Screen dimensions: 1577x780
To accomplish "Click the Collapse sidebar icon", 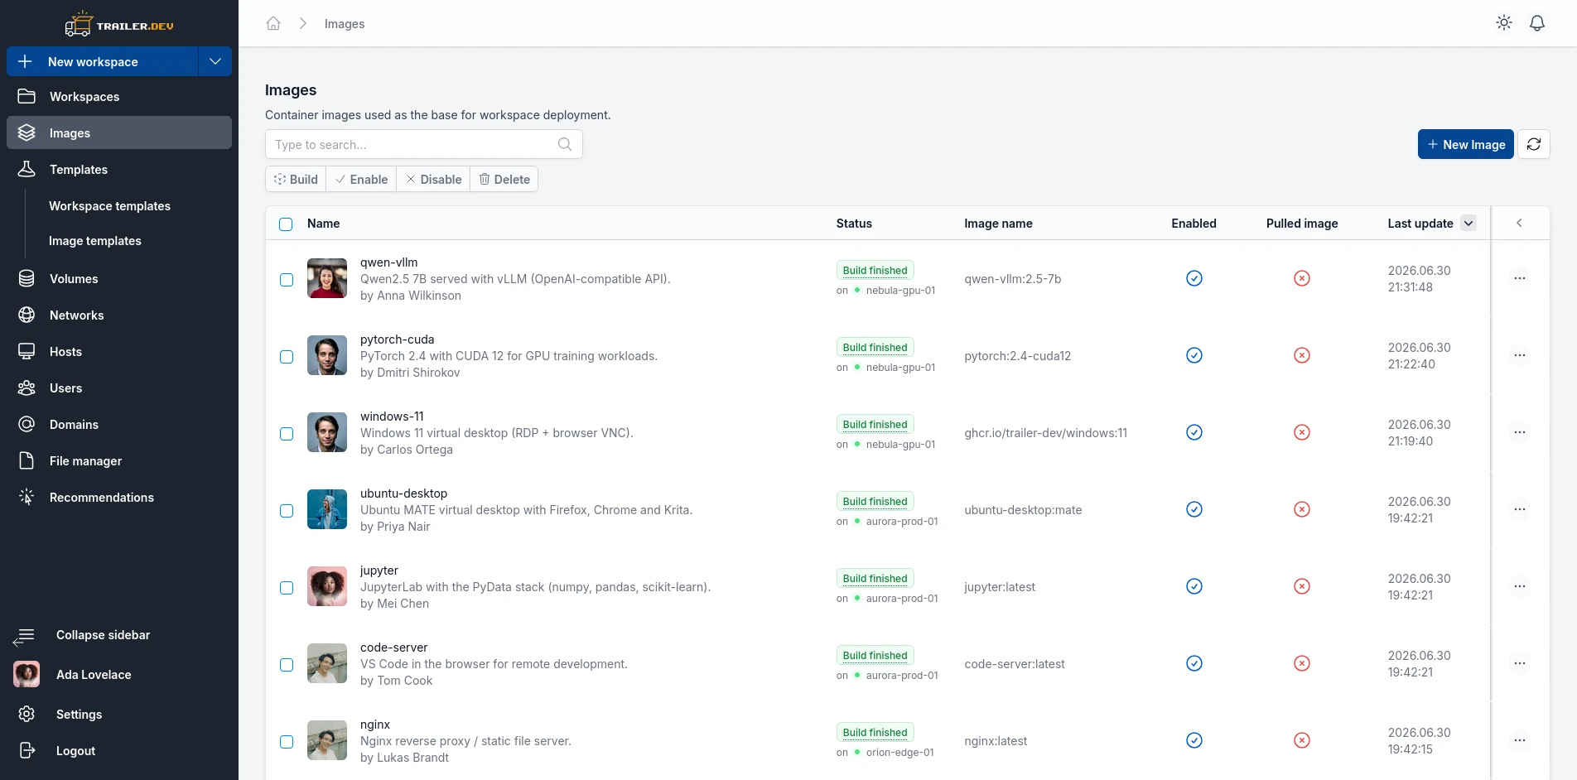I will pyautogui.click(x=24, y=636).
